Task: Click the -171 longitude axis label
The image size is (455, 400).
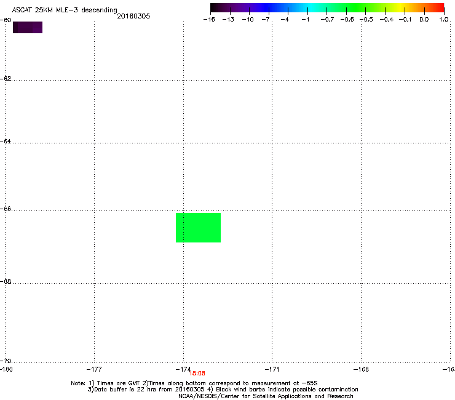Action: coord(272,369)
